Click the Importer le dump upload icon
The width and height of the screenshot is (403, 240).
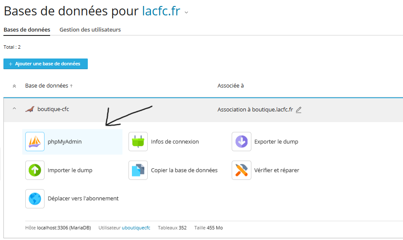click(35, 170)
